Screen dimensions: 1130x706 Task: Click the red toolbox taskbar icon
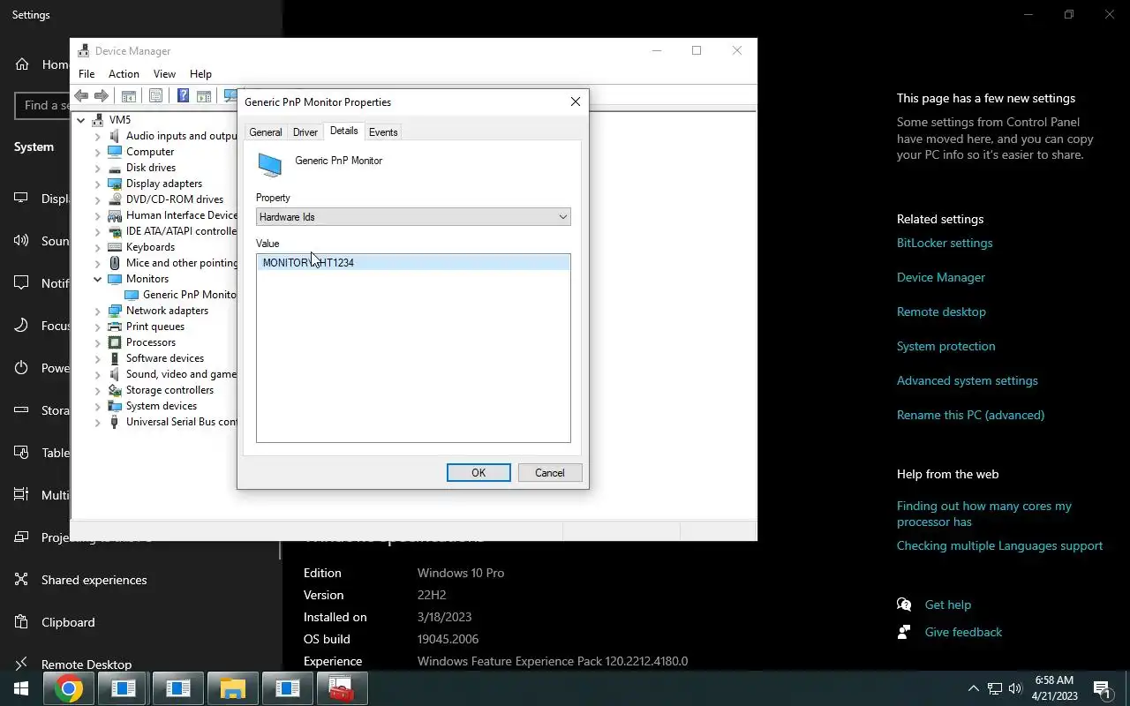pos(341,688)
